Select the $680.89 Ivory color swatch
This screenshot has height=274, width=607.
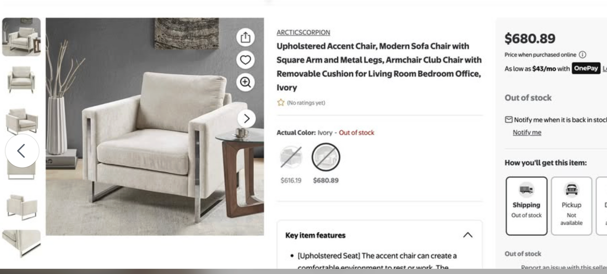[326, 157]
